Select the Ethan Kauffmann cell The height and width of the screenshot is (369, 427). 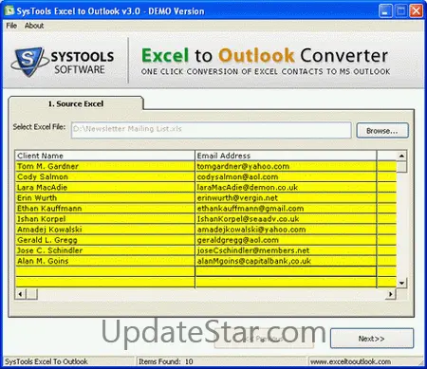(105, 209)
